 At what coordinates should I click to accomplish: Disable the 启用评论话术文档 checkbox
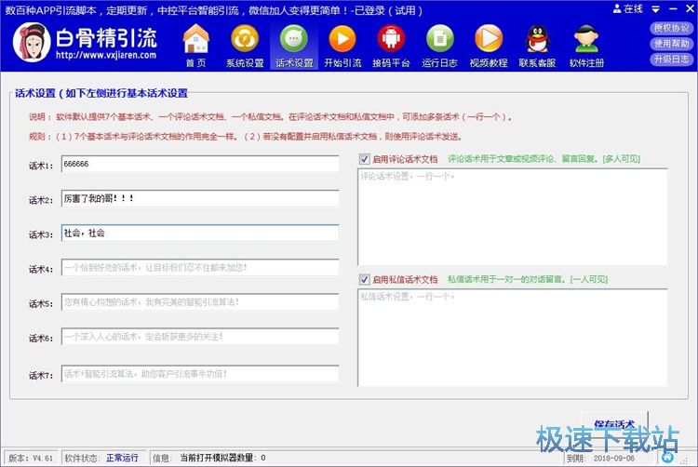click(x=364, y=159)
